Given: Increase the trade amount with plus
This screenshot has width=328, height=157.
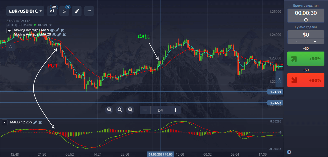Looking at the screenshot, I should point(315,41).
